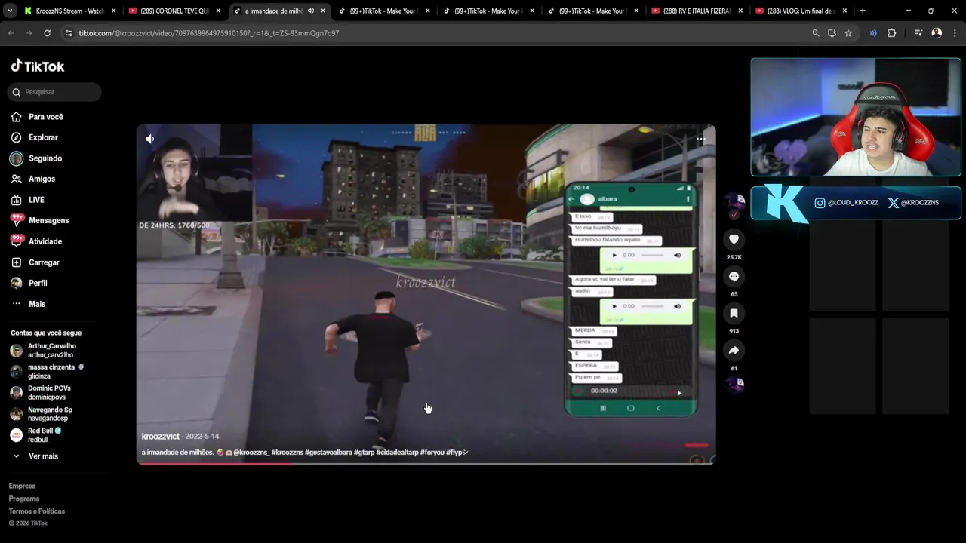This screenshot has height=543, width=966.
Task: Open the Chrome three-dot menu
Action: 954,33
